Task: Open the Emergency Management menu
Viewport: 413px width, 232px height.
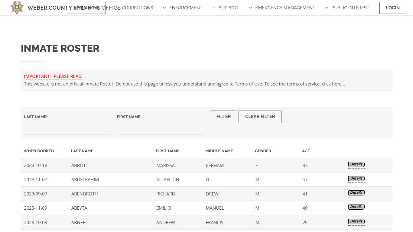Action: click(x=282, y=8)
